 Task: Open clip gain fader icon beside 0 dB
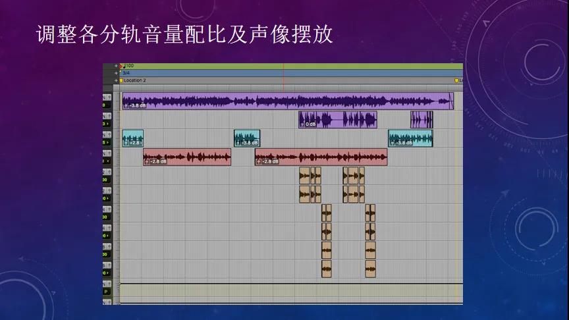(x=302, y=124)
